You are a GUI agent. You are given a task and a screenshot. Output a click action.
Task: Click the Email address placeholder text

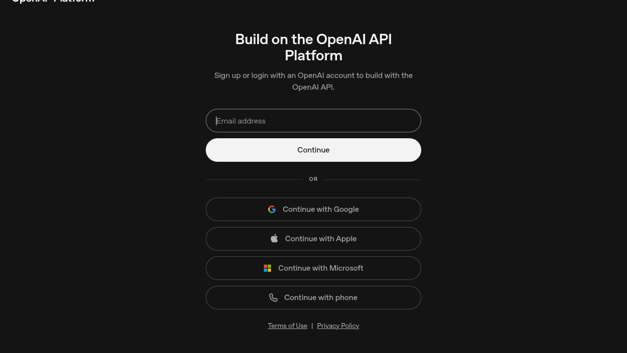(241, 121)
